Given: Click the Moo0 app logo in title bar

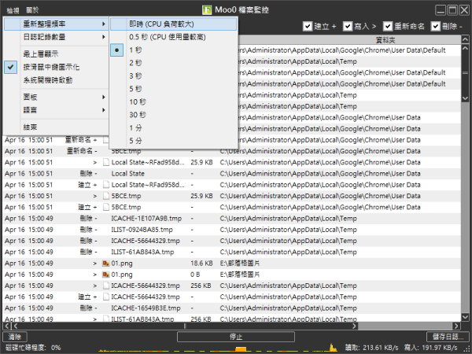Looking at the screenshot, I should [207, 9].
